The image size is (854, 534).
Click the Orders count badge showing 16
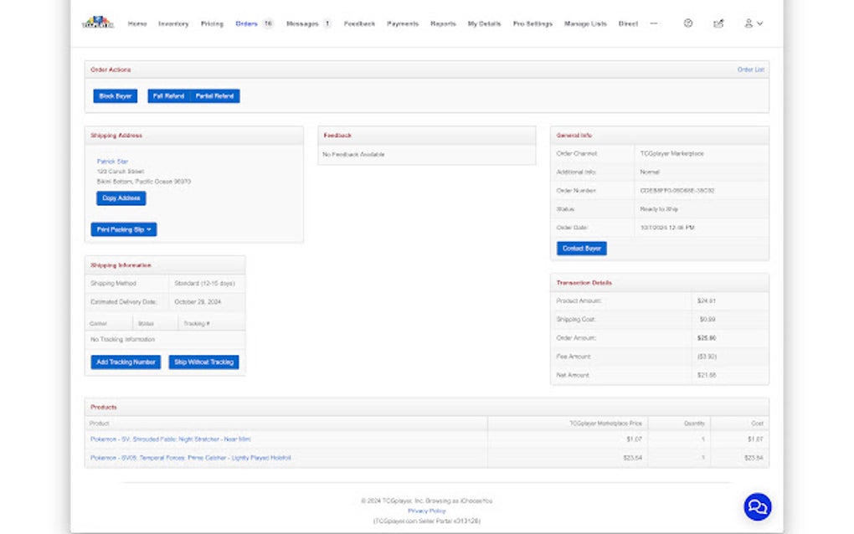pyautogui.click(x=268, y=23)
